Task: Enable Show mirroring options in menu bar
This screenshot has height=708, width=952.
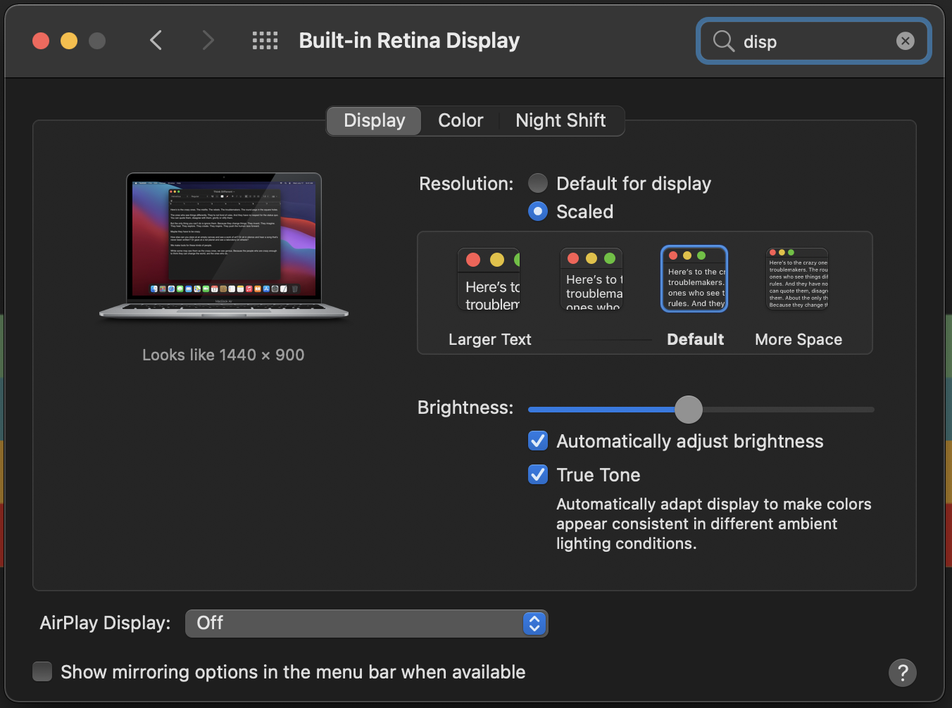Action: click(42, 671)
